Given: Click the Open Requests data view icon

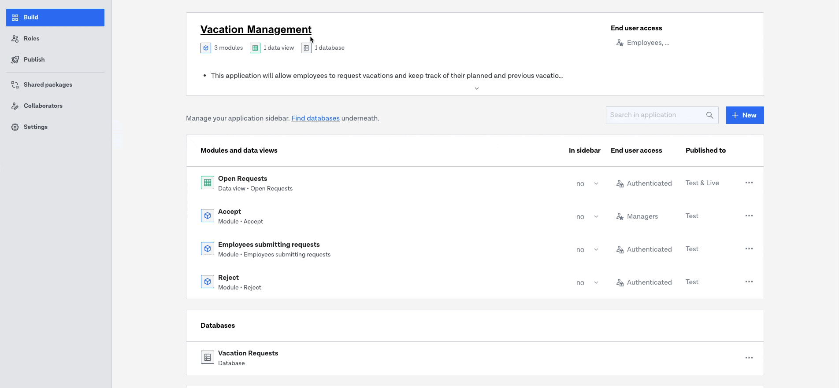Looking at the screenshot, I should click(207, 183).
